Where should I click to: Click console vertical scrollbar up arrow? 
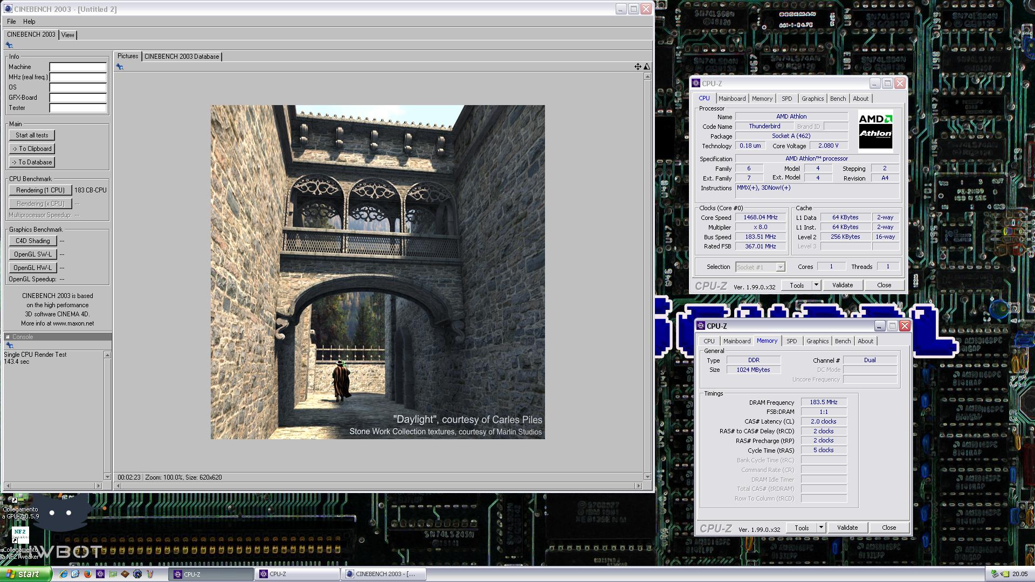click(x=107, y=355)
